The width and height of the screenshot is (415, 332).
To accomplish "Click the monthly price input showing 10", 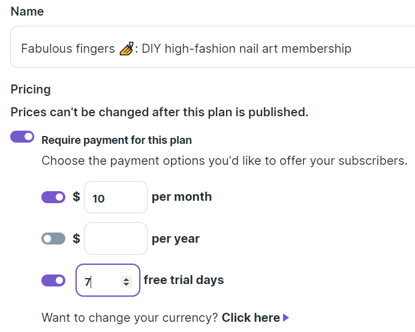I will 115,197.
